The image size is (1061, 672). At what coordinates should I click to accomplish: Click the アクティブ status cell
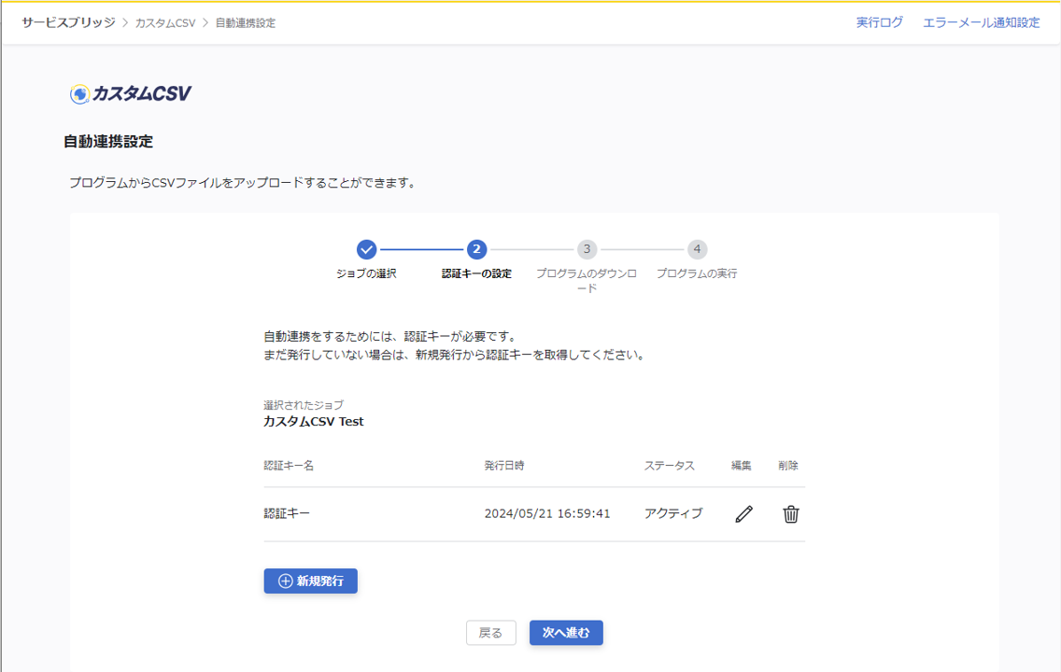pos(672,513)
